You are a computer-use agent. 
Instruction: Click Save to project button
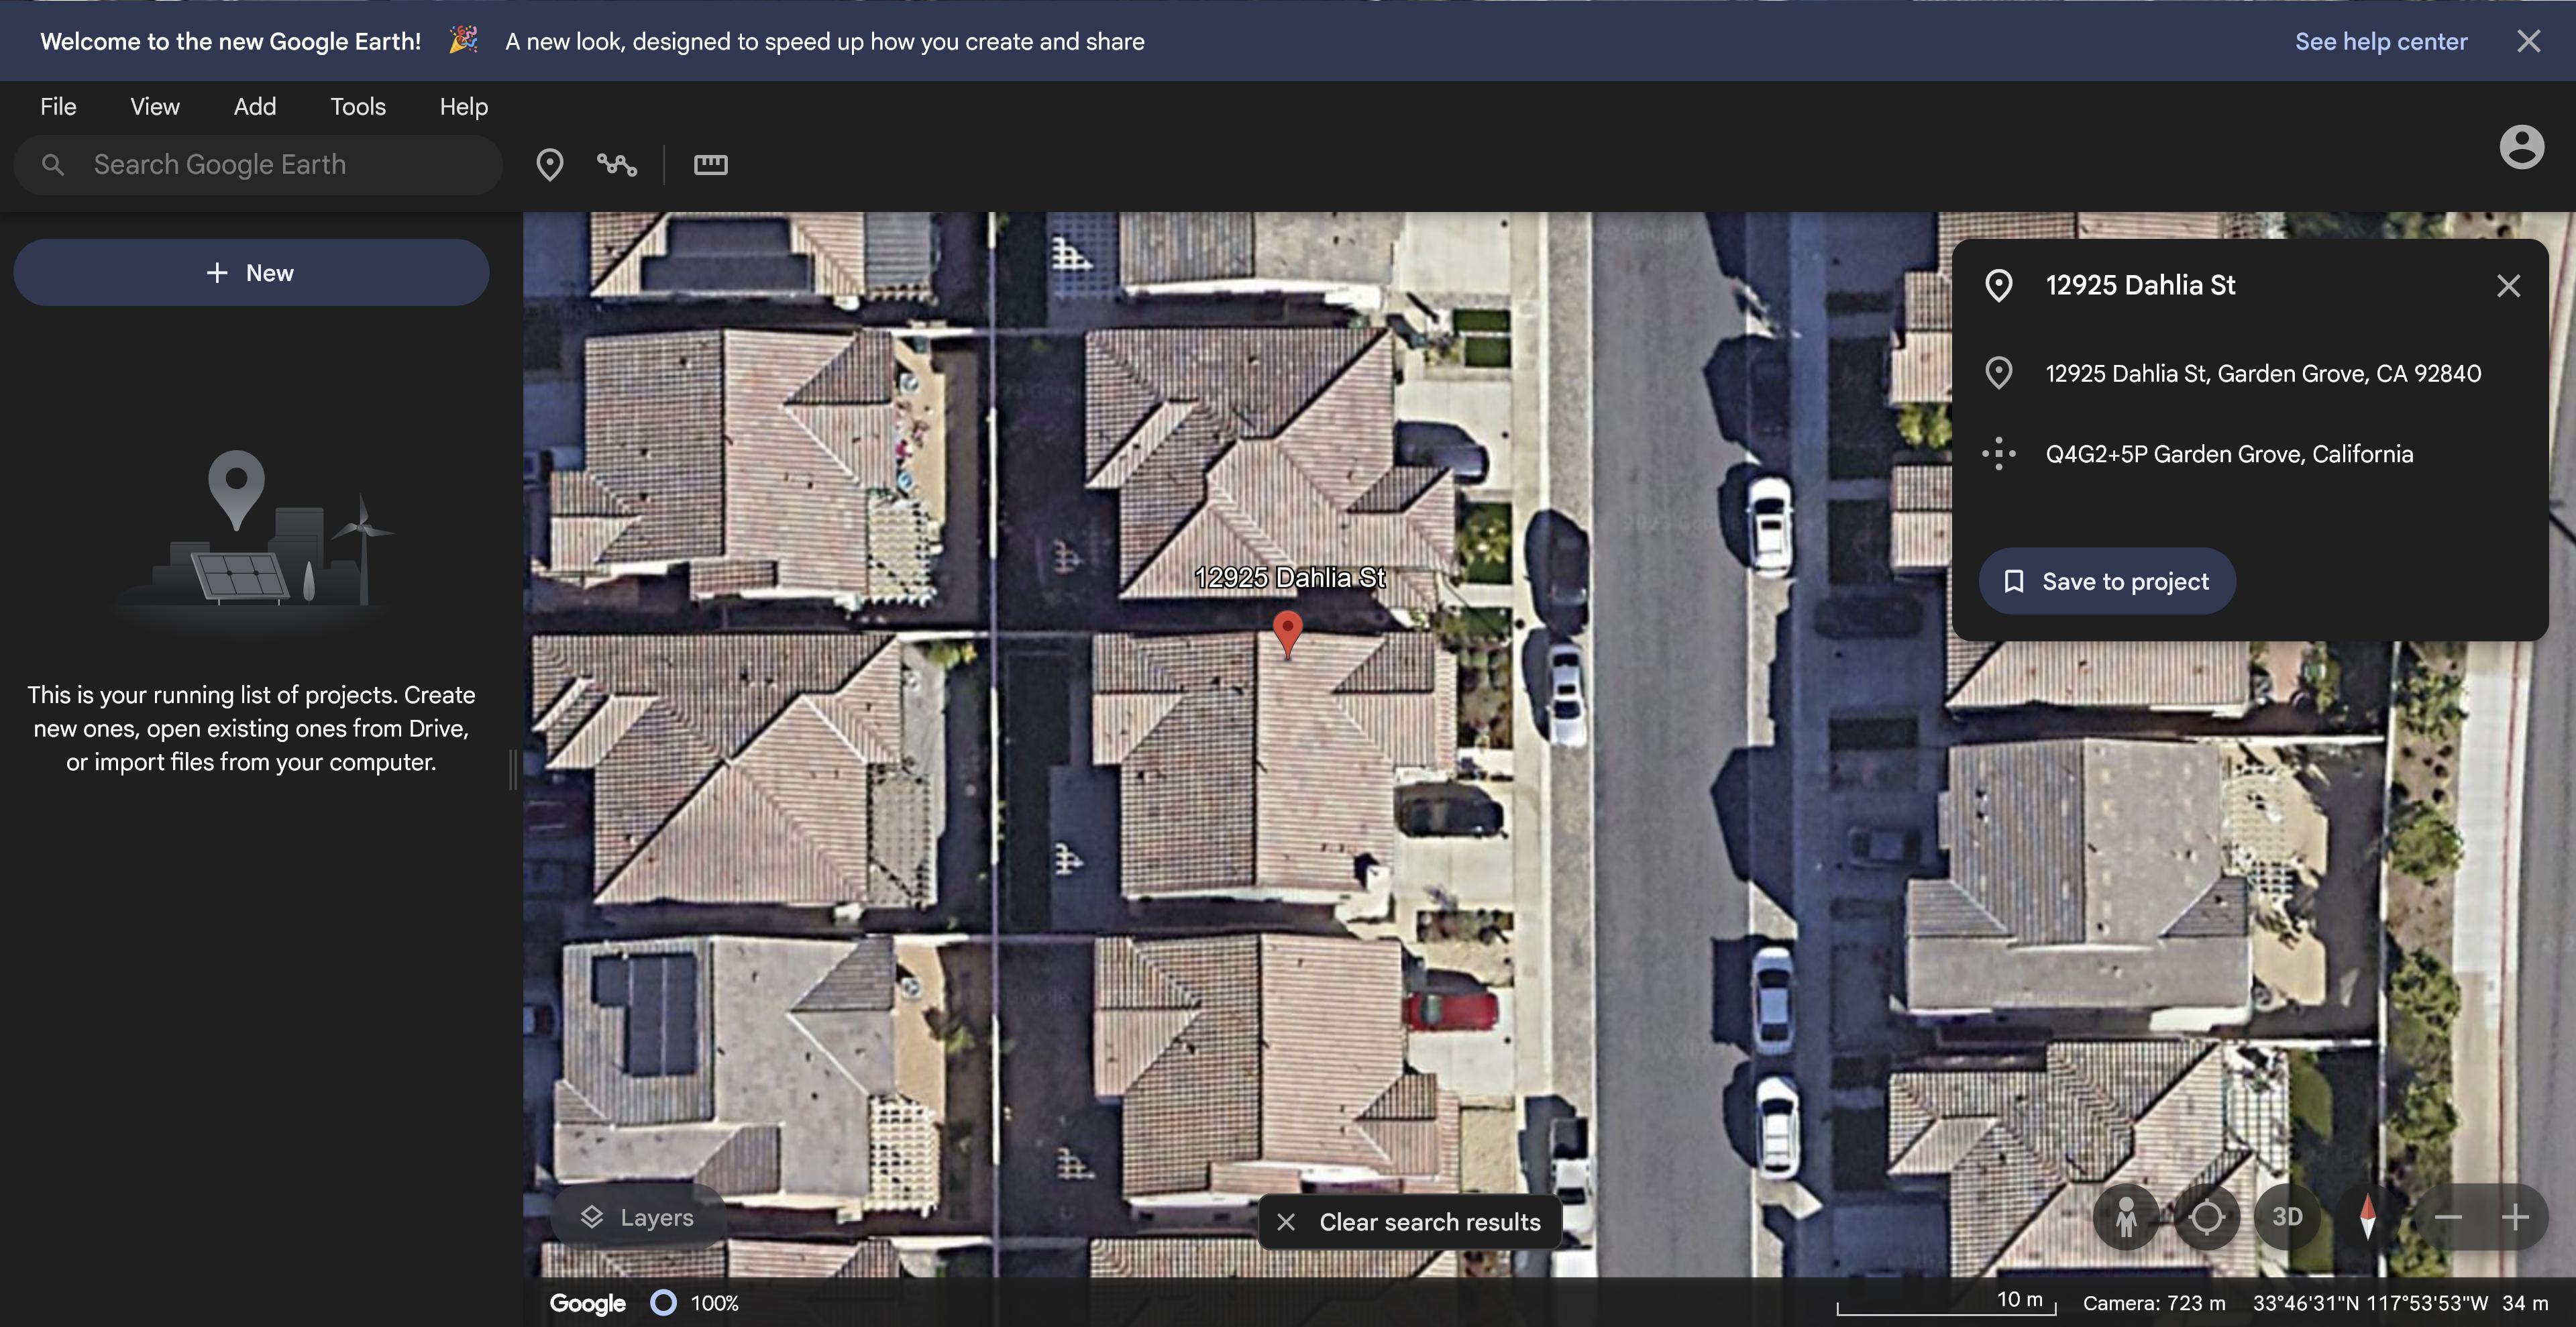click(x=2107, y=581)
